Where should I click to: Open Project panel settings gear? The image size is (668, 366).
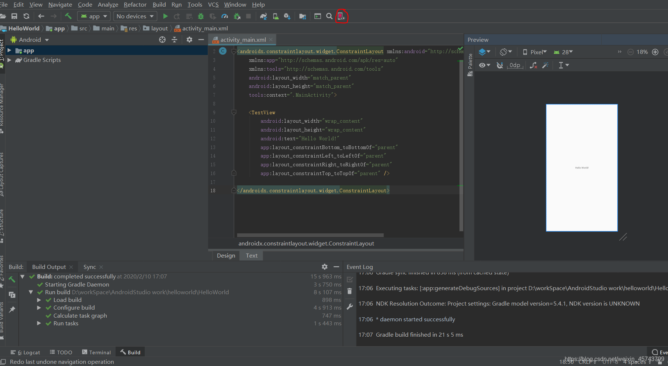click(x=189, y=40)
